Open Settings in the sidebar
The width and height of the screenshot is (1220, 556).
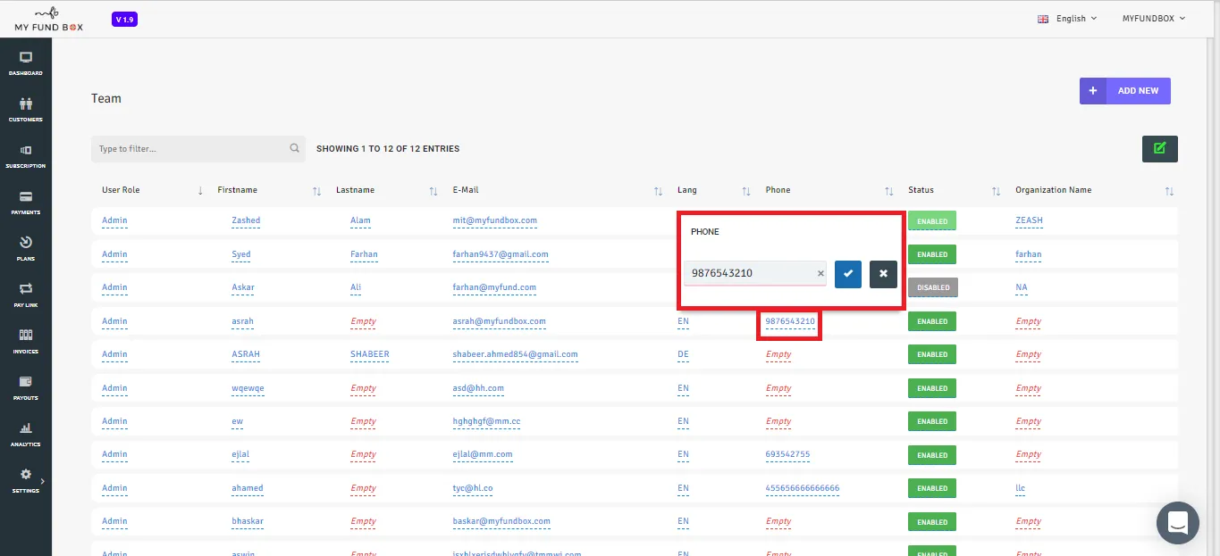[x=26, y=480]
